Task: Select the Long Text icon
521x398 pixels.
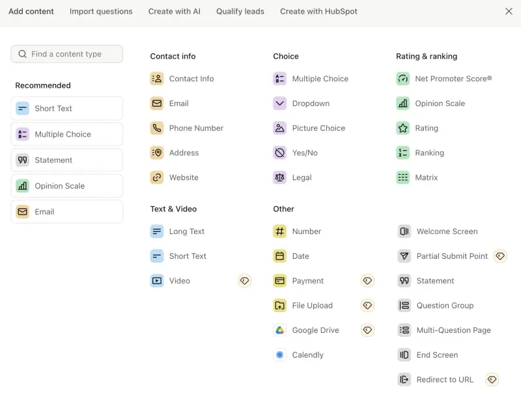Action: 157,231
